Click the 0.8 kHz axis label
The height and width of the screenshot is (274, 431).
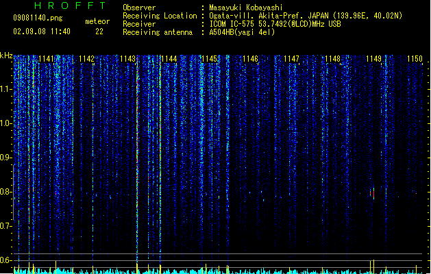[x=5, y=192]
